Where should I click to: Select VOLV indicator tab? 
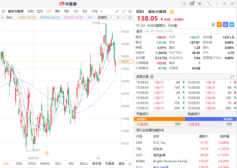click(32, 164)
